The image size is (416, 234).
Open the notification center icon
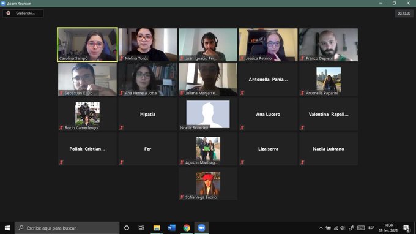coord(406,228)
